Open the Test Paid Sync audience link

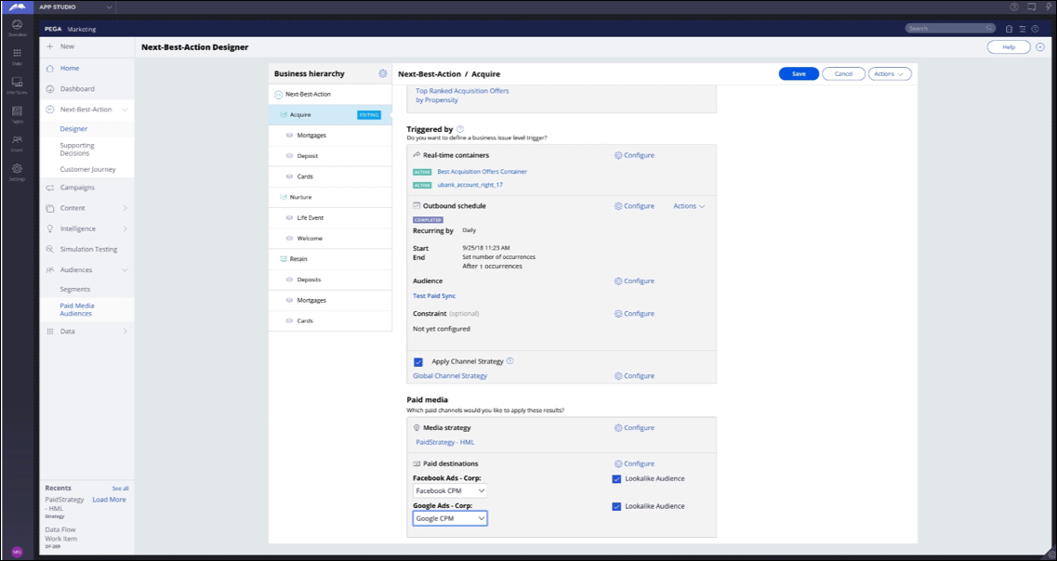tap(434, 295)
